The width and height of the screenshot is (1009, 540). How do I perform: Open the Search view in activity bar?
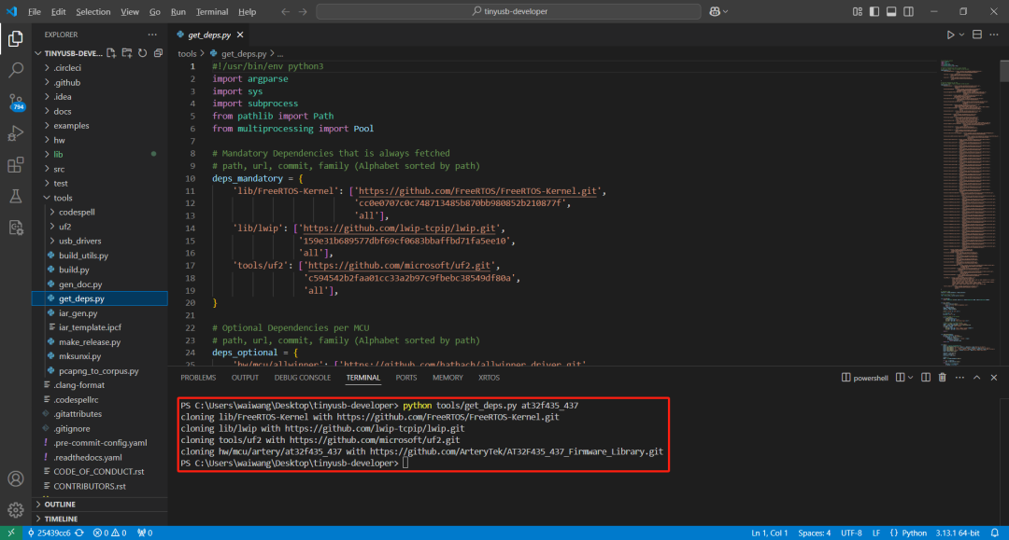pyautogui.click(x=16, y=70)
